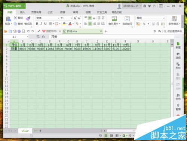187x141 pixels.
Task: Click the Merge and Center icon
Action: [x=114, y=18]
